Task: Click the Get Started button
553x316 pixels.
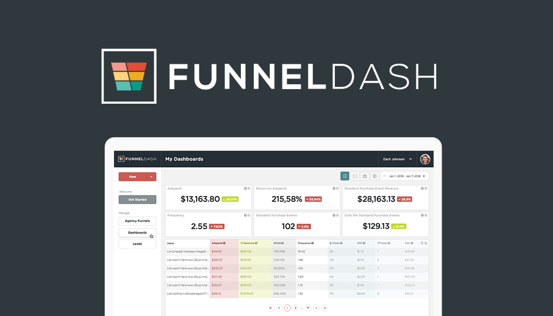Action: click(x=137, y=200)
